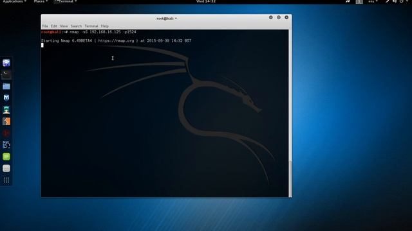The width and height of the screenshot is (412, 231).
Task: Open the Search menu in terminal
Action: point(76,26)
